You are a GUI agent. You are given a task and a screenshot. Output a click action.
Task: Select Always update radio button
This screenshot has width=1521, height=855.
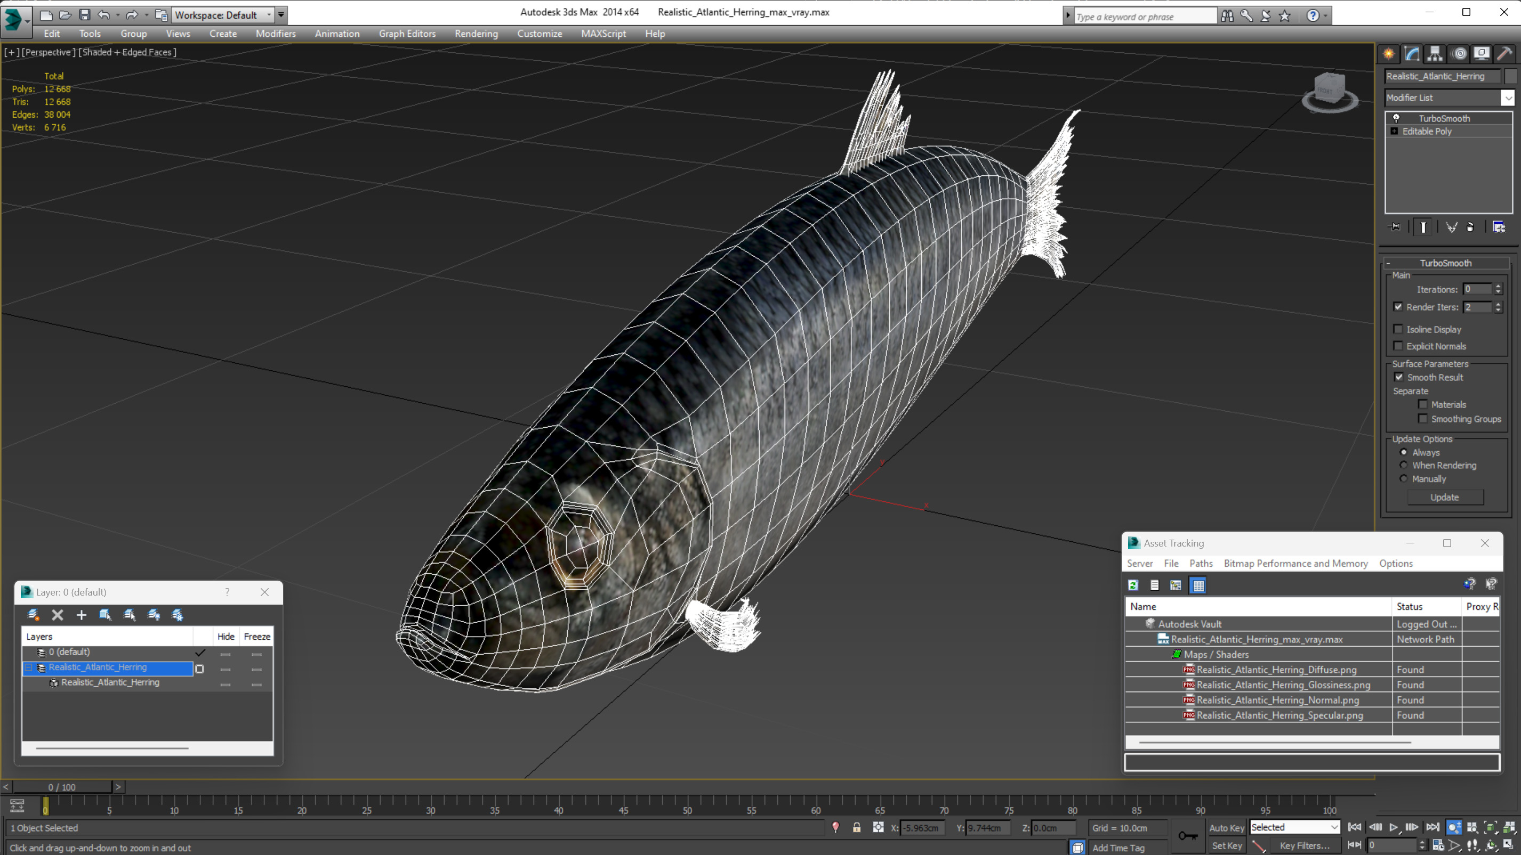(x=1404, y=452)
